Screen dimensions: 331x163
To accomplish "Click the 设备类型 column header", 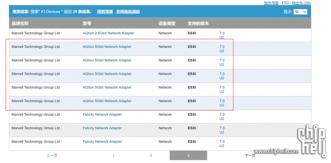I will [167, 24].
